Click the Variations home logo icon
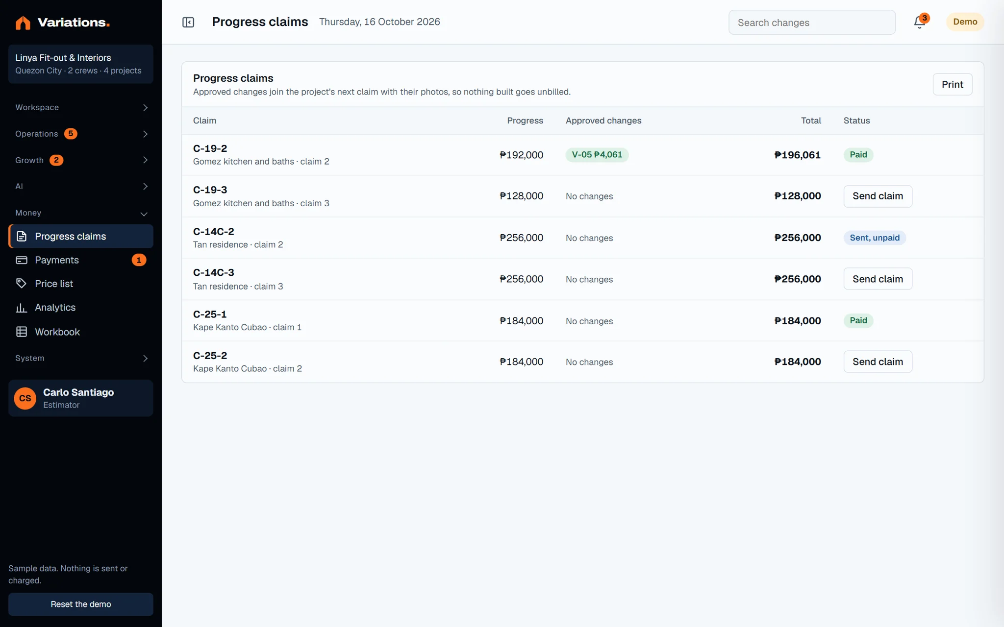The image size is (1004, 627). 23,23
